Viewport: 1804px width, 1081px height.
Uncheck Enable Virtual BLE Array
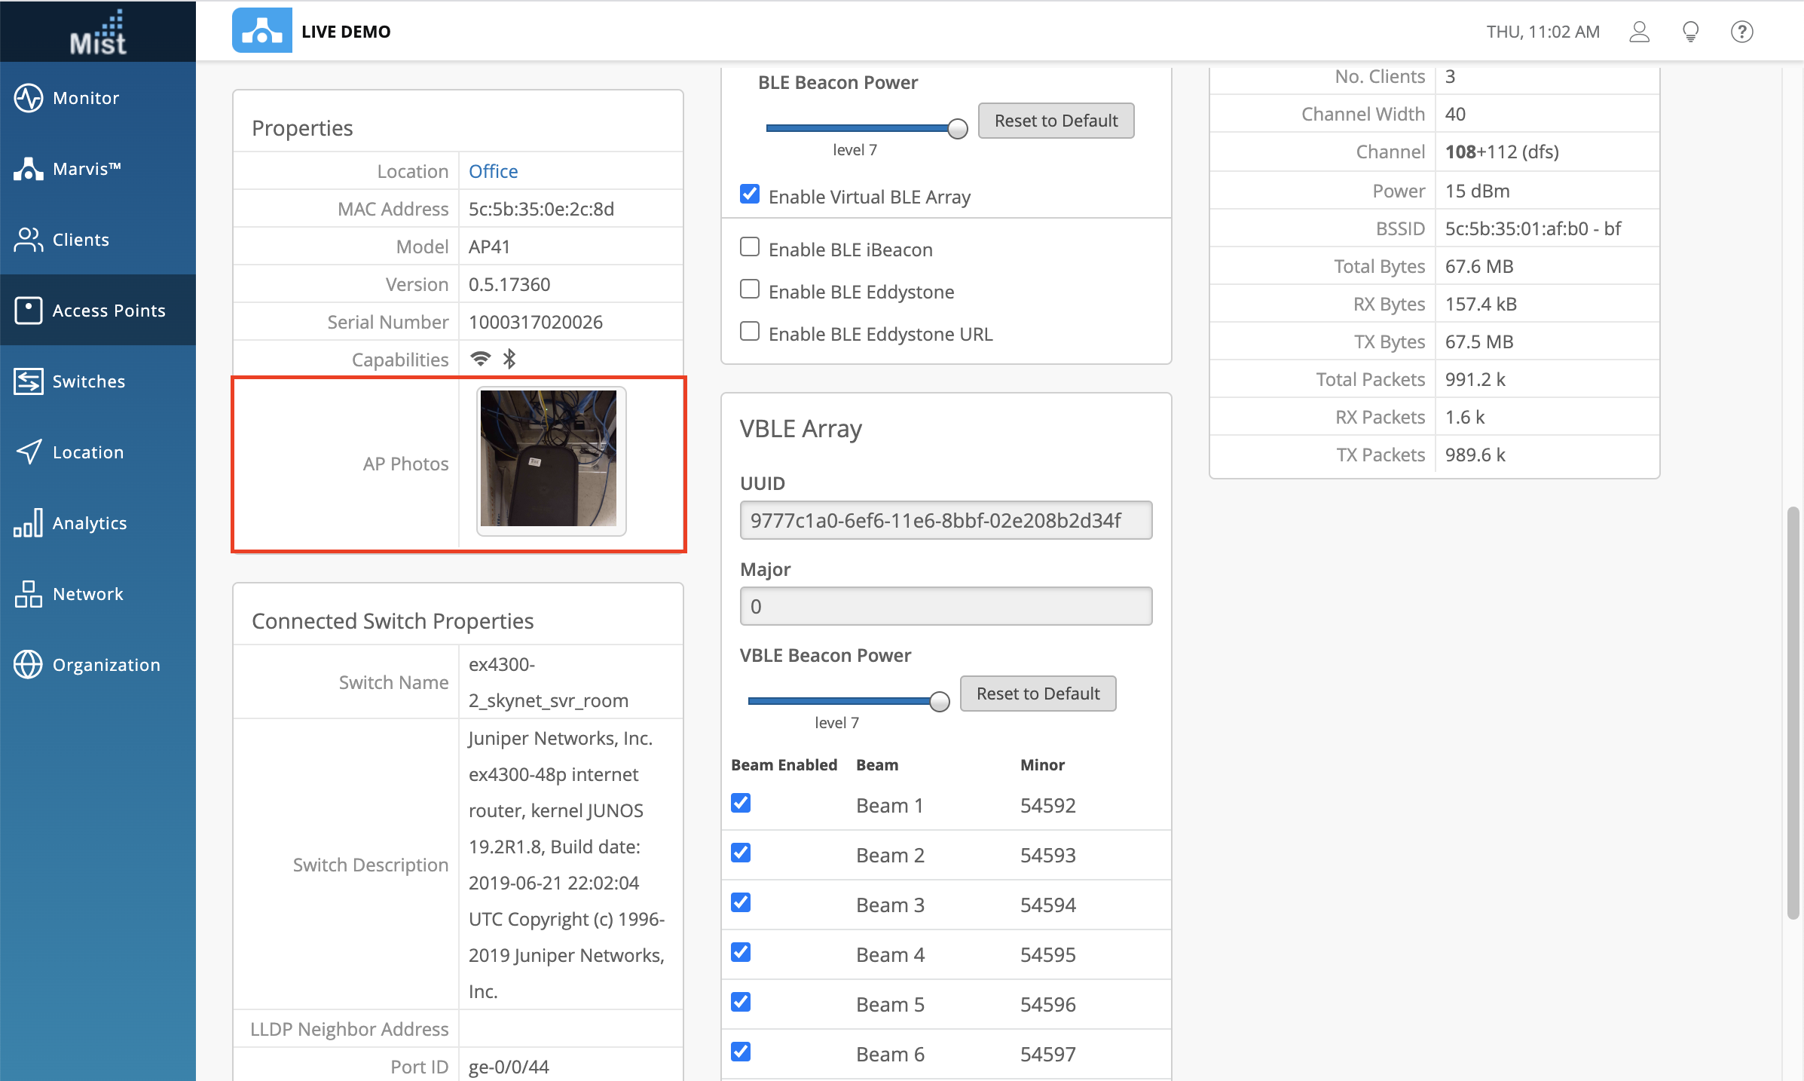click(750, 194)
